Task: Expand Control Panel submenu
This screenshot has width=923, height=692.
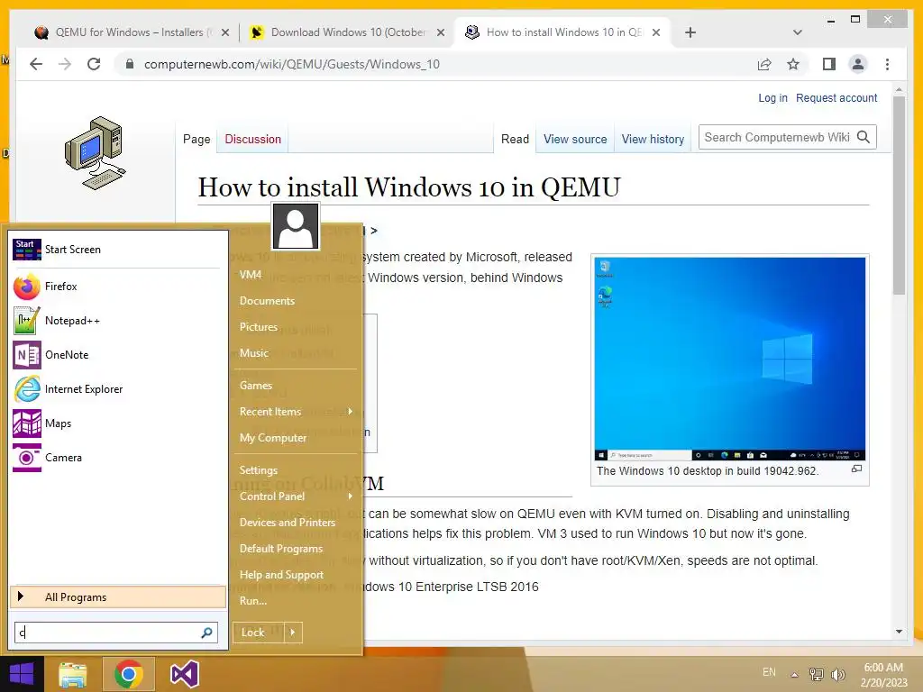Action: pos(296,496)
